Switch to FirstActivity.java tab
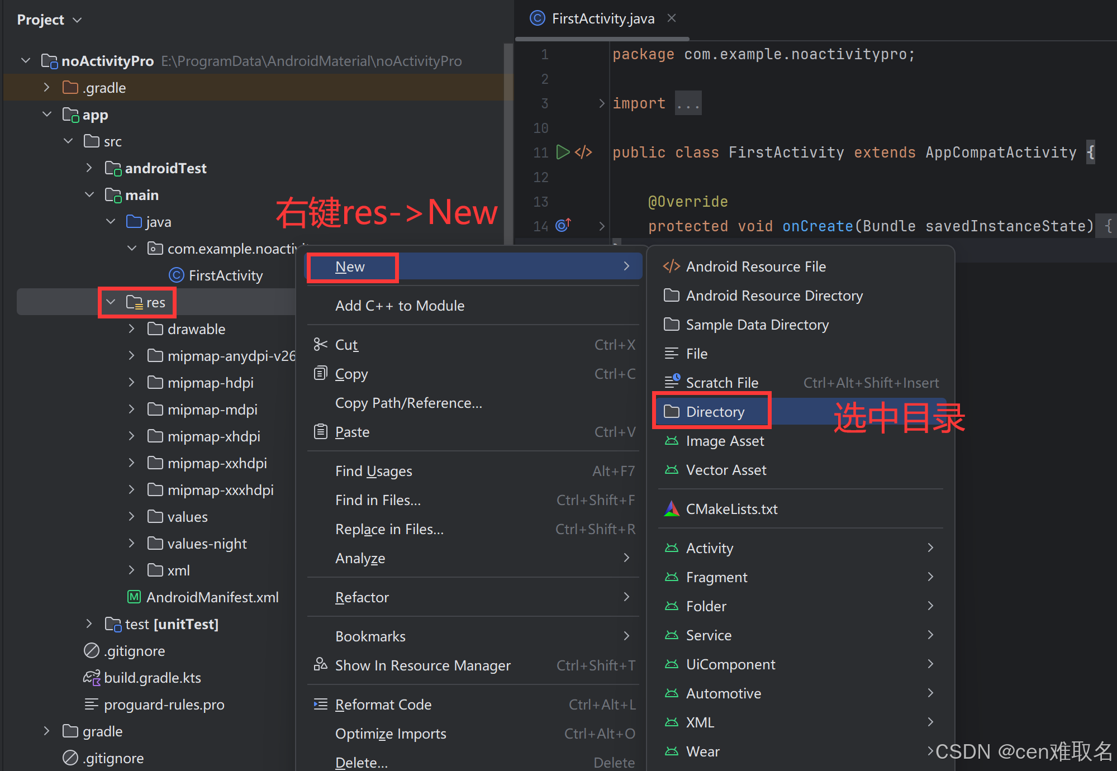The width and height of the screenshot is (1117, 771). (x=602, y=19)
